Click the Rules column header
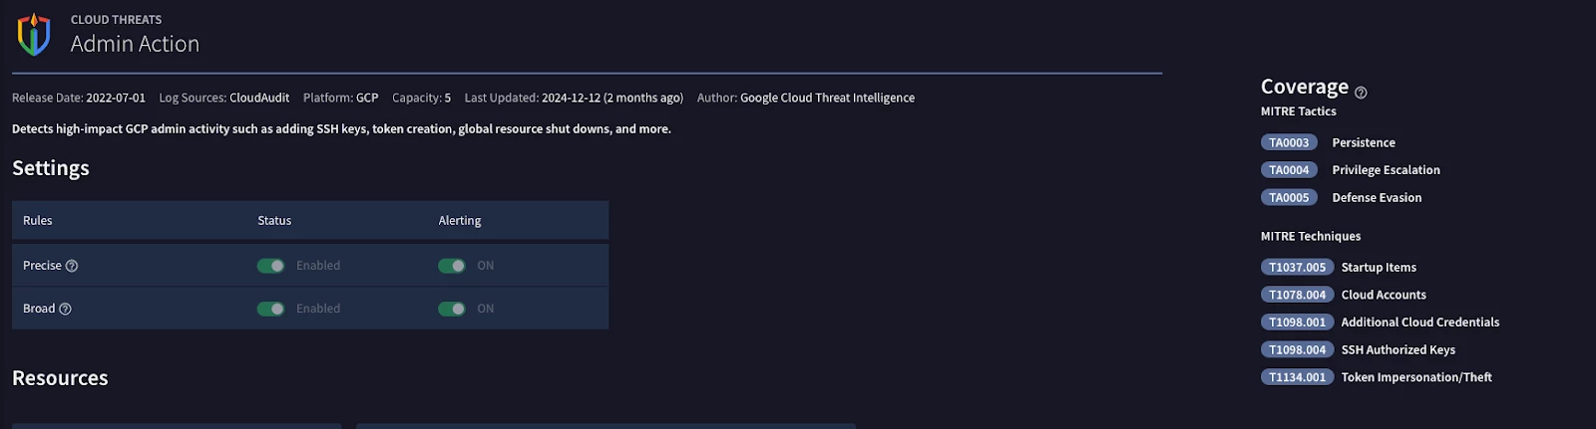 coord(38,221)
